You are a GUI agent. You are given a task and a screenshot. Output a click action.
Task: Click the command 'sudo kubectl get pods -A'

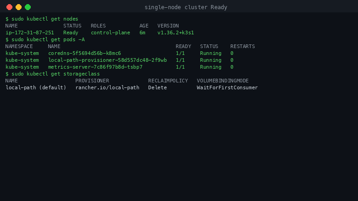[48, 39]
